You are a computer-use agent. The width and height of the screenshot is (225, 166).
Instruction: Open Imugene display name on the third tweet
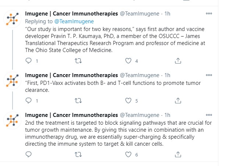click(x=71, y=115)
